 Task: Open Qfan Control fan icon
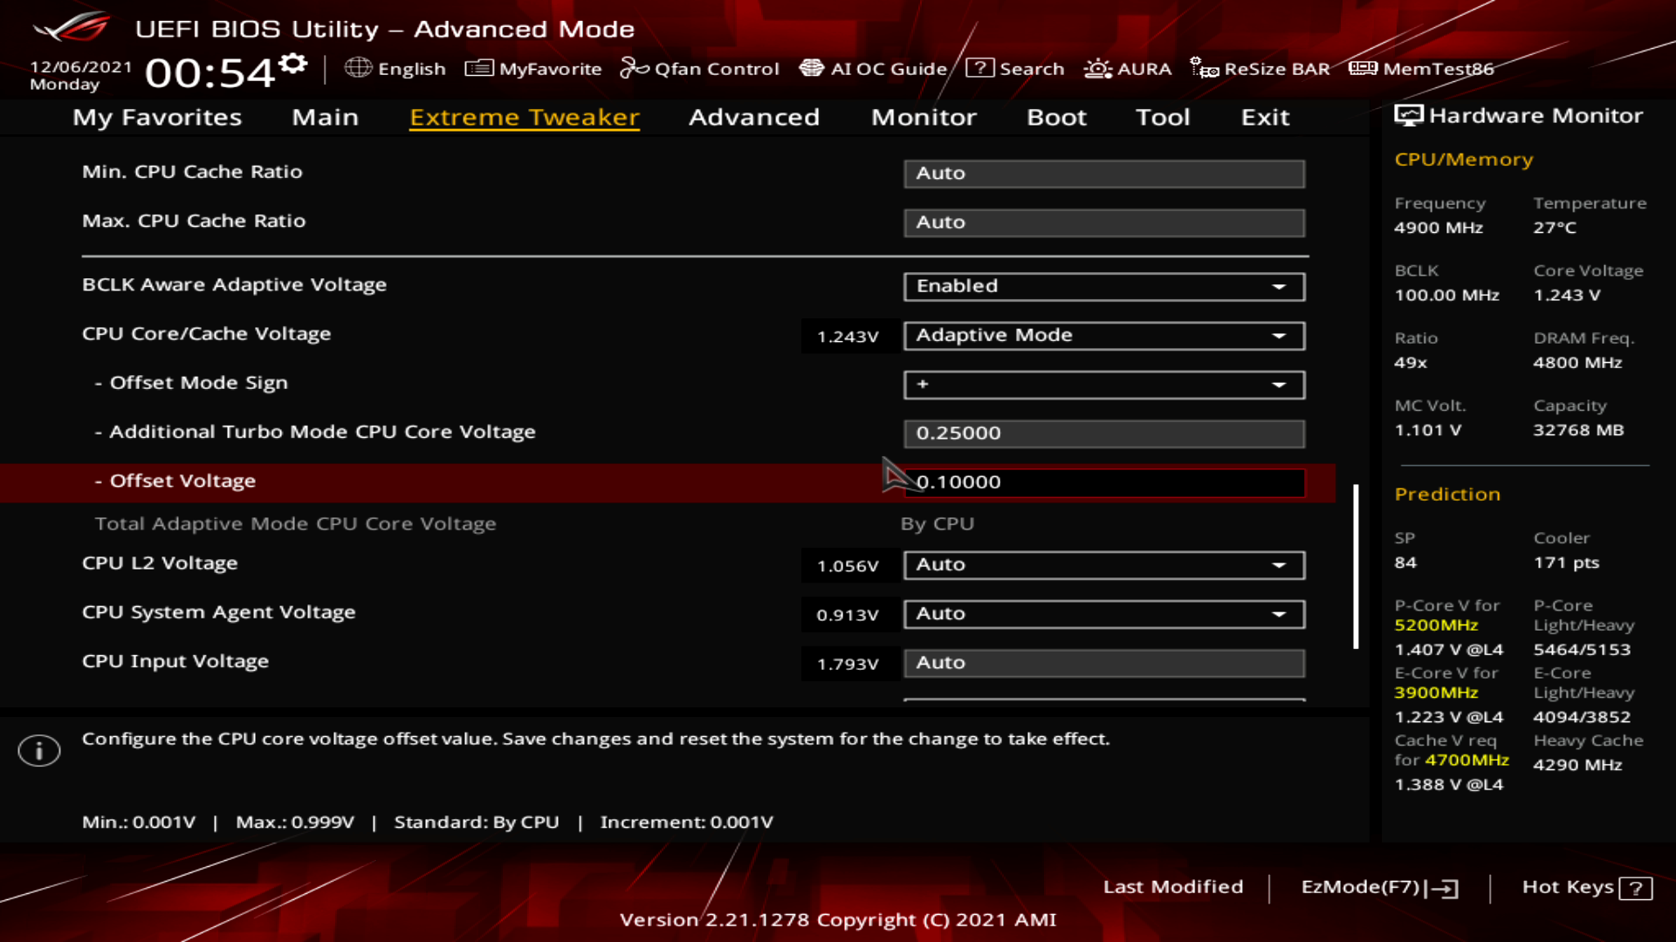[634, 68]
